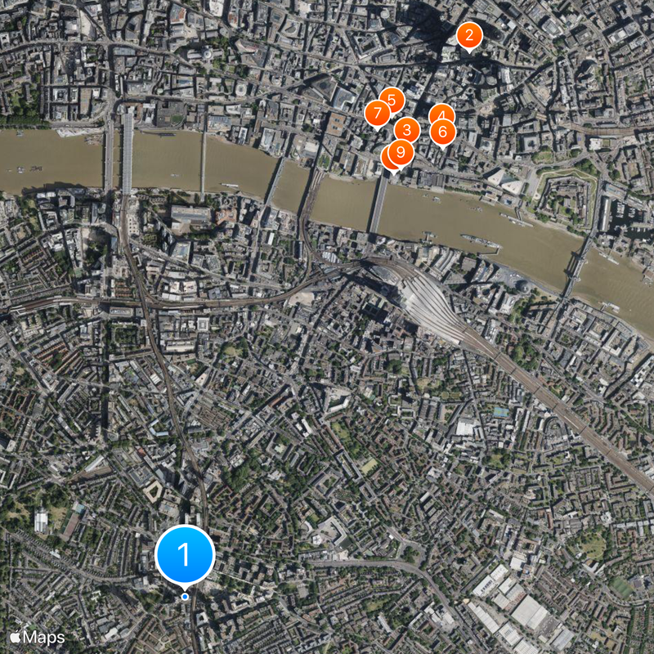Screen dimensions: 654x654
Task: Select orange pin number 9
Action: coord(401,153)
